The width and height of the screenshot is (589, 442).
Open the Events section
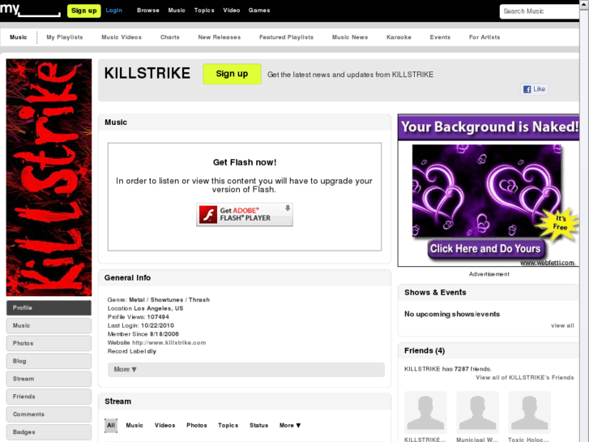[440, 37]
